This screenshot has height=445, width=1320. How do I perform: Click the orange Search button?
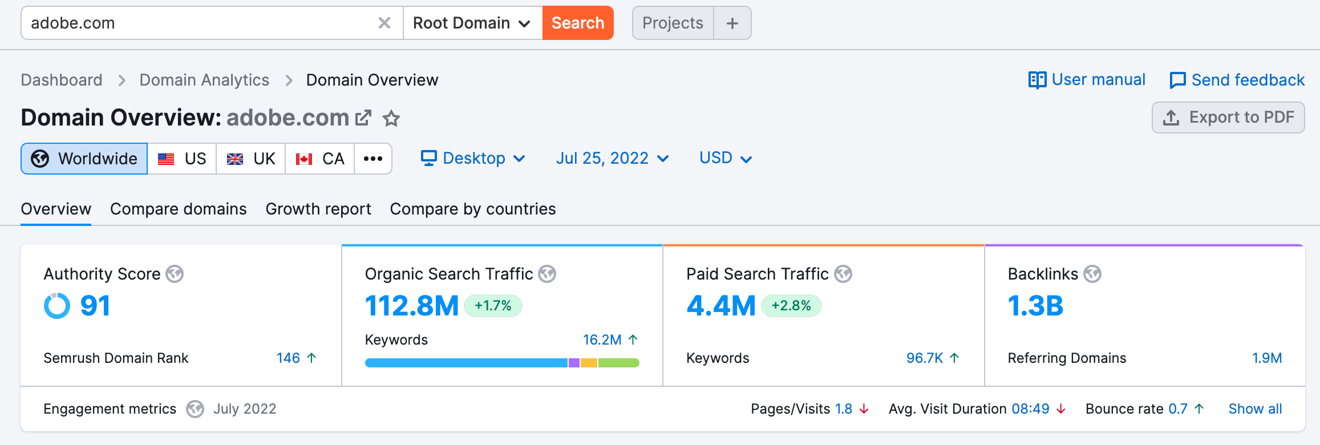[578, 23]
